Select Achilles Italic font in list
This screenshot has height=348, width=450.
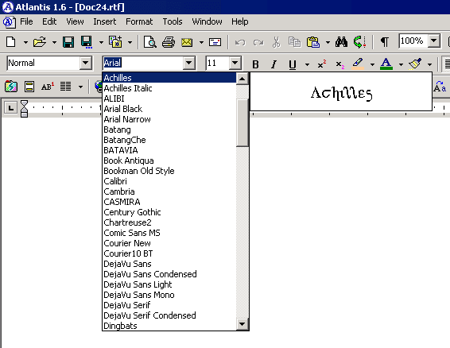tap(169, 88)
